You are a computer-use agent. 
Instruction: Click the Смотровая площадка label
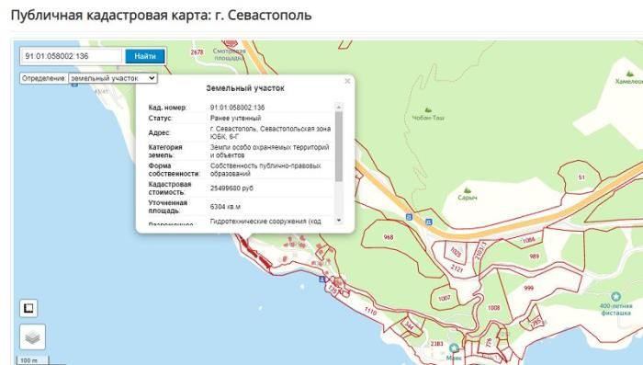click(x=230, y=54)
